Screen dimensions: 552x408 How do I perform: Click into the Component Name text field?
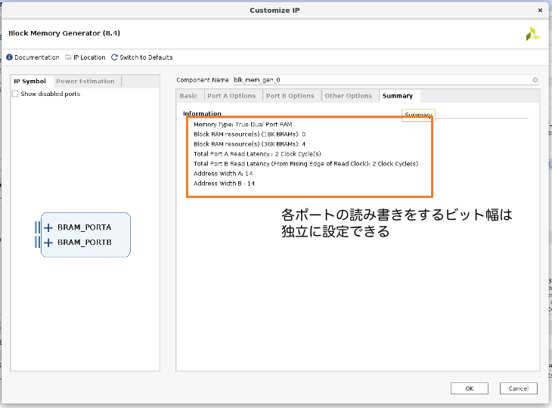click(x=378, y=79)
